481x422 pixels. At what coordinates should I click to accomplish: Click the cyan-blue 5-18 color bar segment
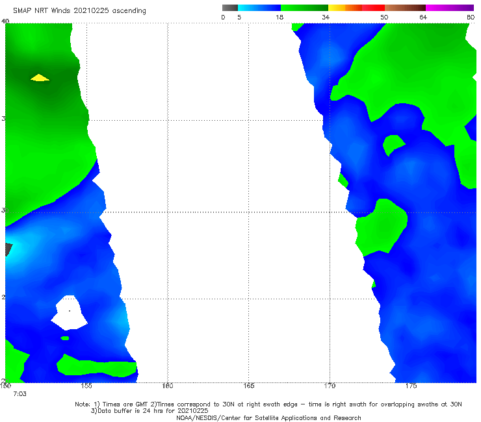point(259,8)
